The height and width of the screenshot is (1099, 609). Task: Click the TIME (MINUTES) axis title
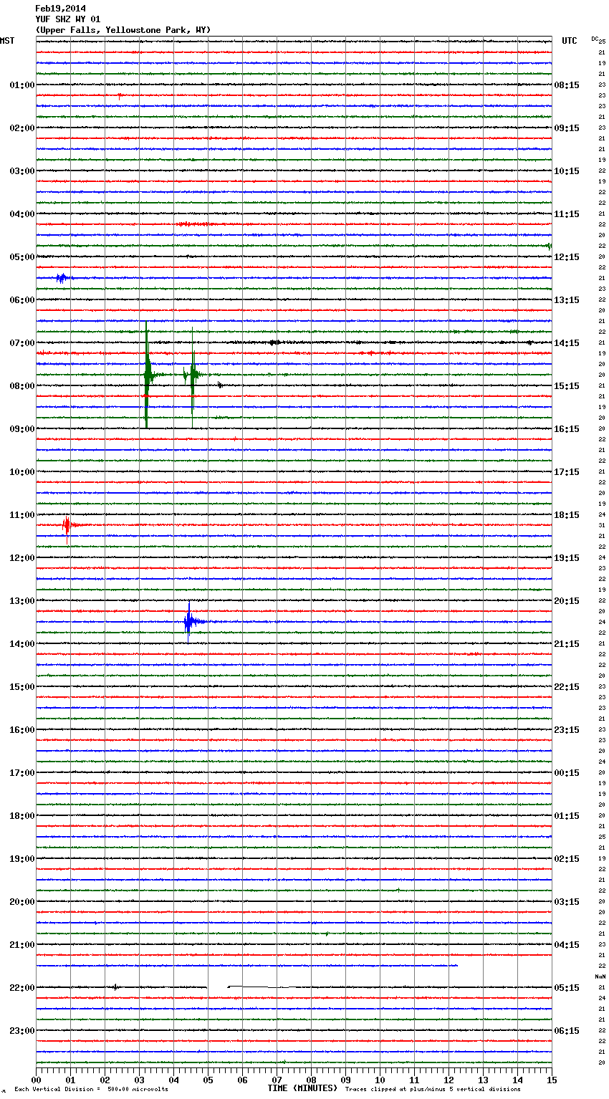click(x=302, y=1088)
